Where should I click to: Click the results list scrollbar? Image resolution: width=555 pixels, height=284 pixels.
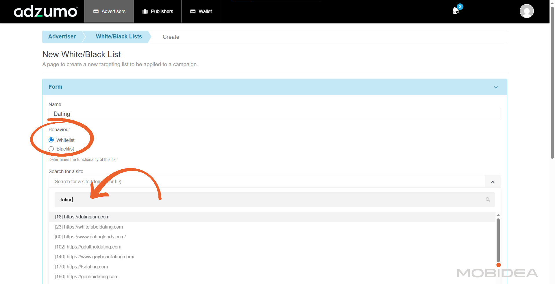tap(498, 240)
